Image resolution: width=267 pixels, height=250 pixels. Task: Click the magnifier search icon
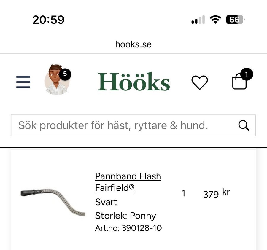(x=244, y=126)
